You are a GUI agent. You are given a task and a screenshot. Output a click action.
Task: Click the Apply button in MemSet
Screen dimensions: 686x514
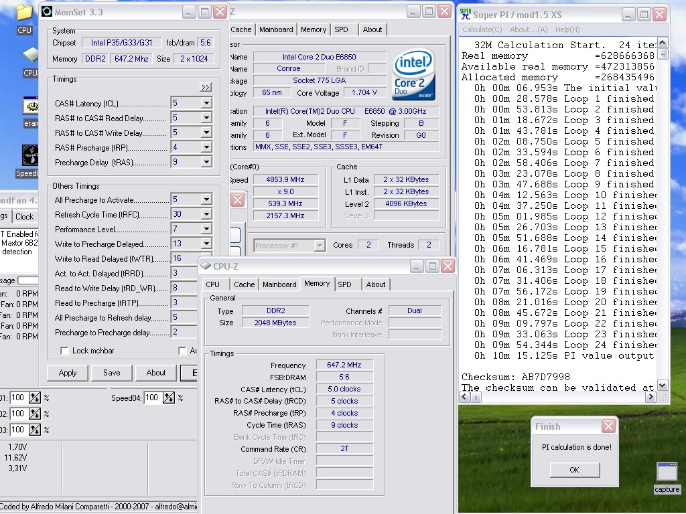click(68, 373)
